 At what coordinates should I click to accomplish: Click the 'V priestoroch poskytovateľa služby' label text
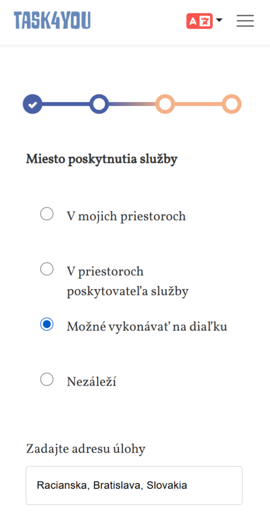coord(127,281)
